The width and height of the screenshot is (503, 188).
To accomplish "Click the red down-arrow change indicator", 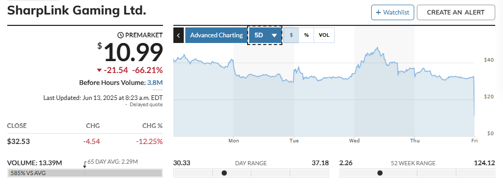I will click(99, 70).
